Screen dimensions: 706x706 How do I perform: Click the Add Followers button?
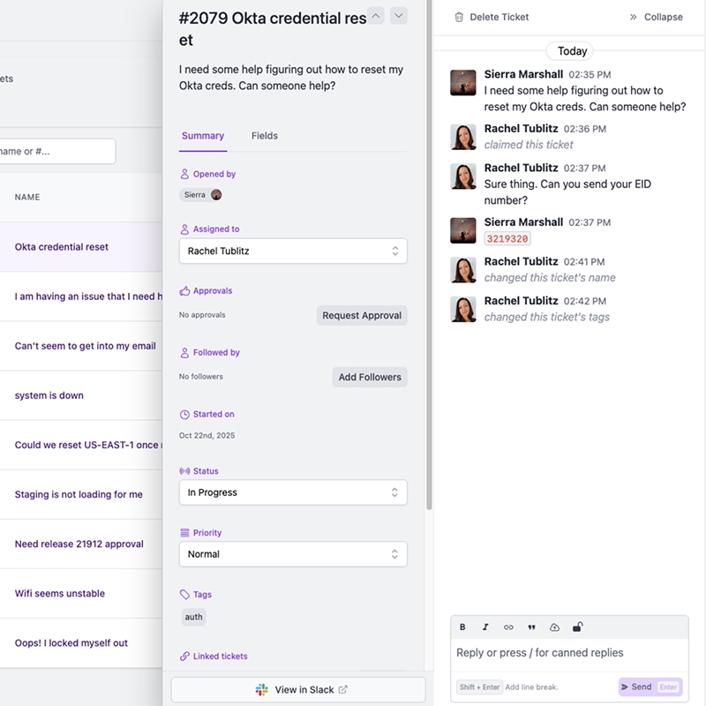click(x=370, y=377)
